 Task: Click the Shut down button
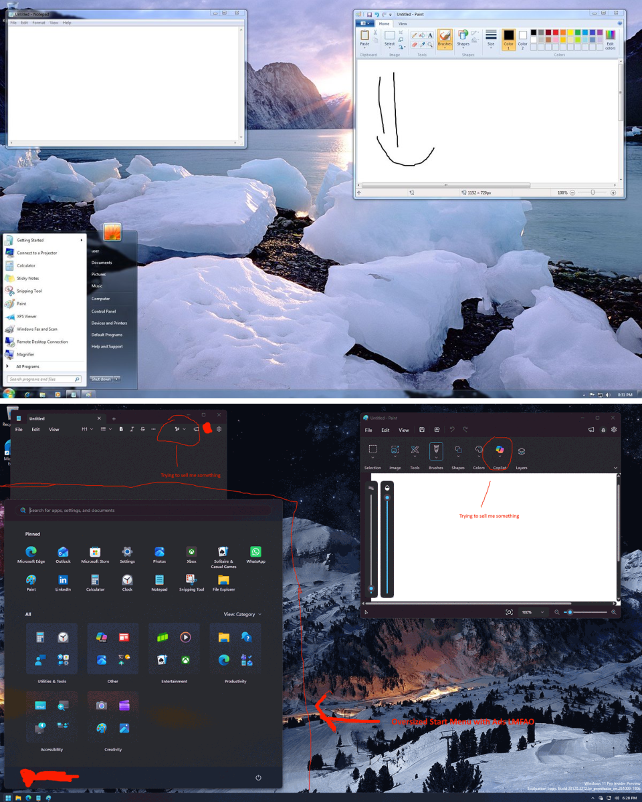coord(101,379)
